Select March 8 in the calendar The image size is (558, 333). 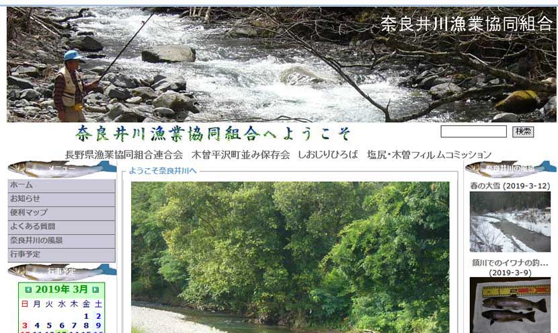click(86, 326)
